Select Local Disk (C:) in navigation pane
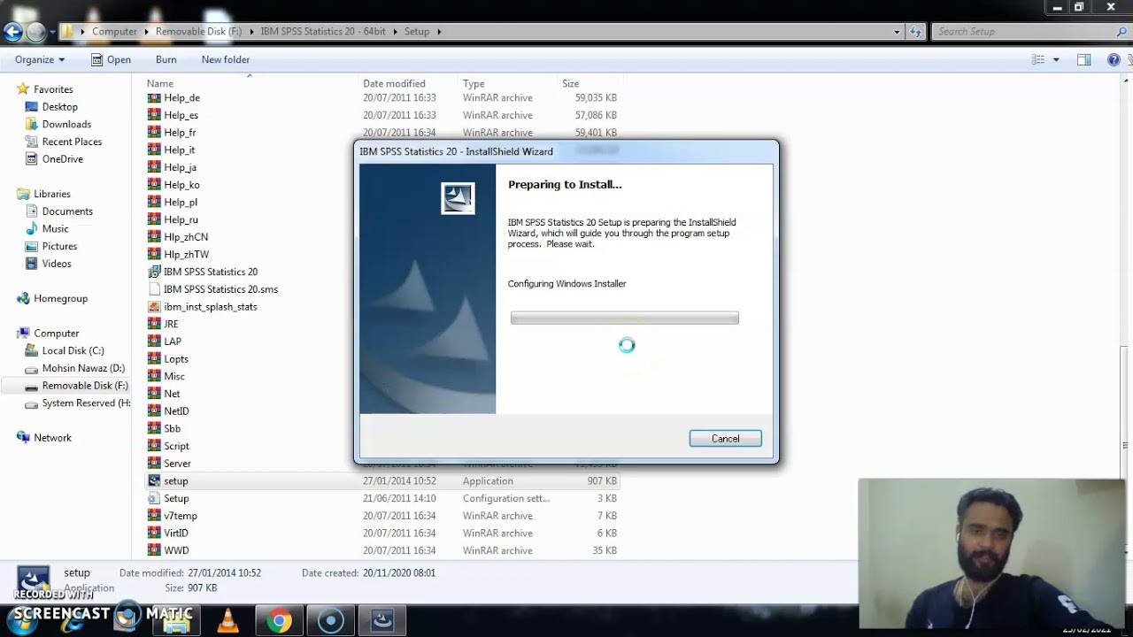 73,351
